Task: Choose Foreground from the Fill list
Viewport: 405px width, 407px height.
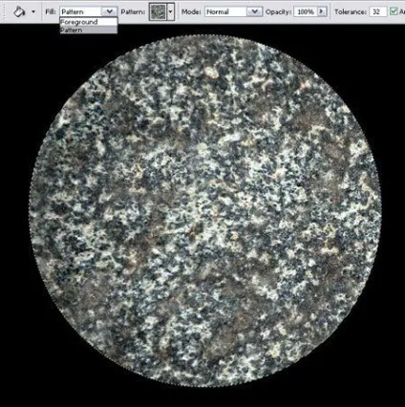Action: (88, 22)
